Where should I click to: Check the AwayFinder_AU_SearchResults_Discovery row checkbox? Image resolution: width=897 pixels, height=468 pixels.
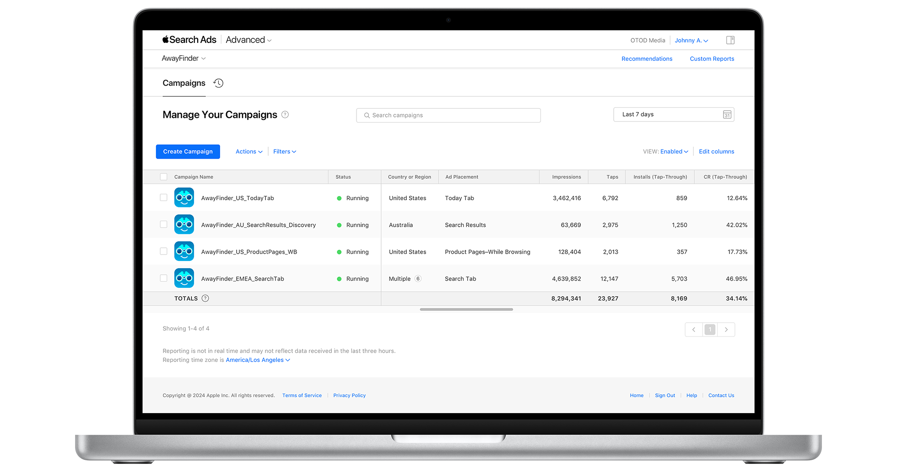point(163,224)
